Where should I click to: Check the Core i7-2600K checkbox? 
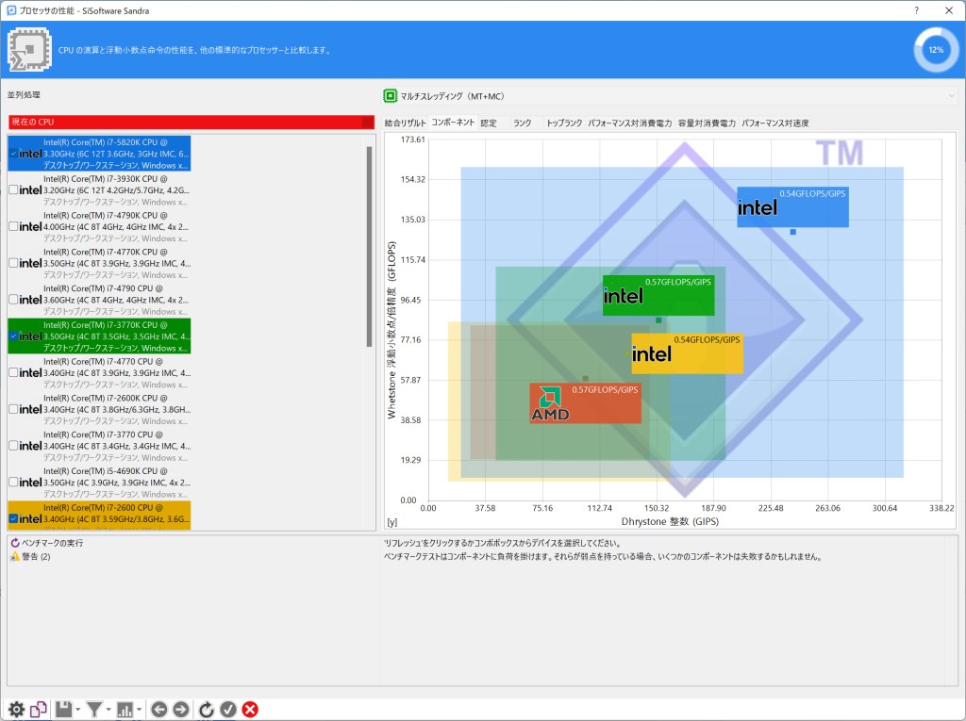click(x=13, y=409)
